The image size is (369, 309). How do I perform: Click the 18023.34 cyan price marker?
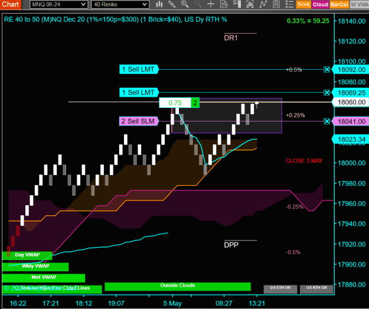[x=351, y=140]
